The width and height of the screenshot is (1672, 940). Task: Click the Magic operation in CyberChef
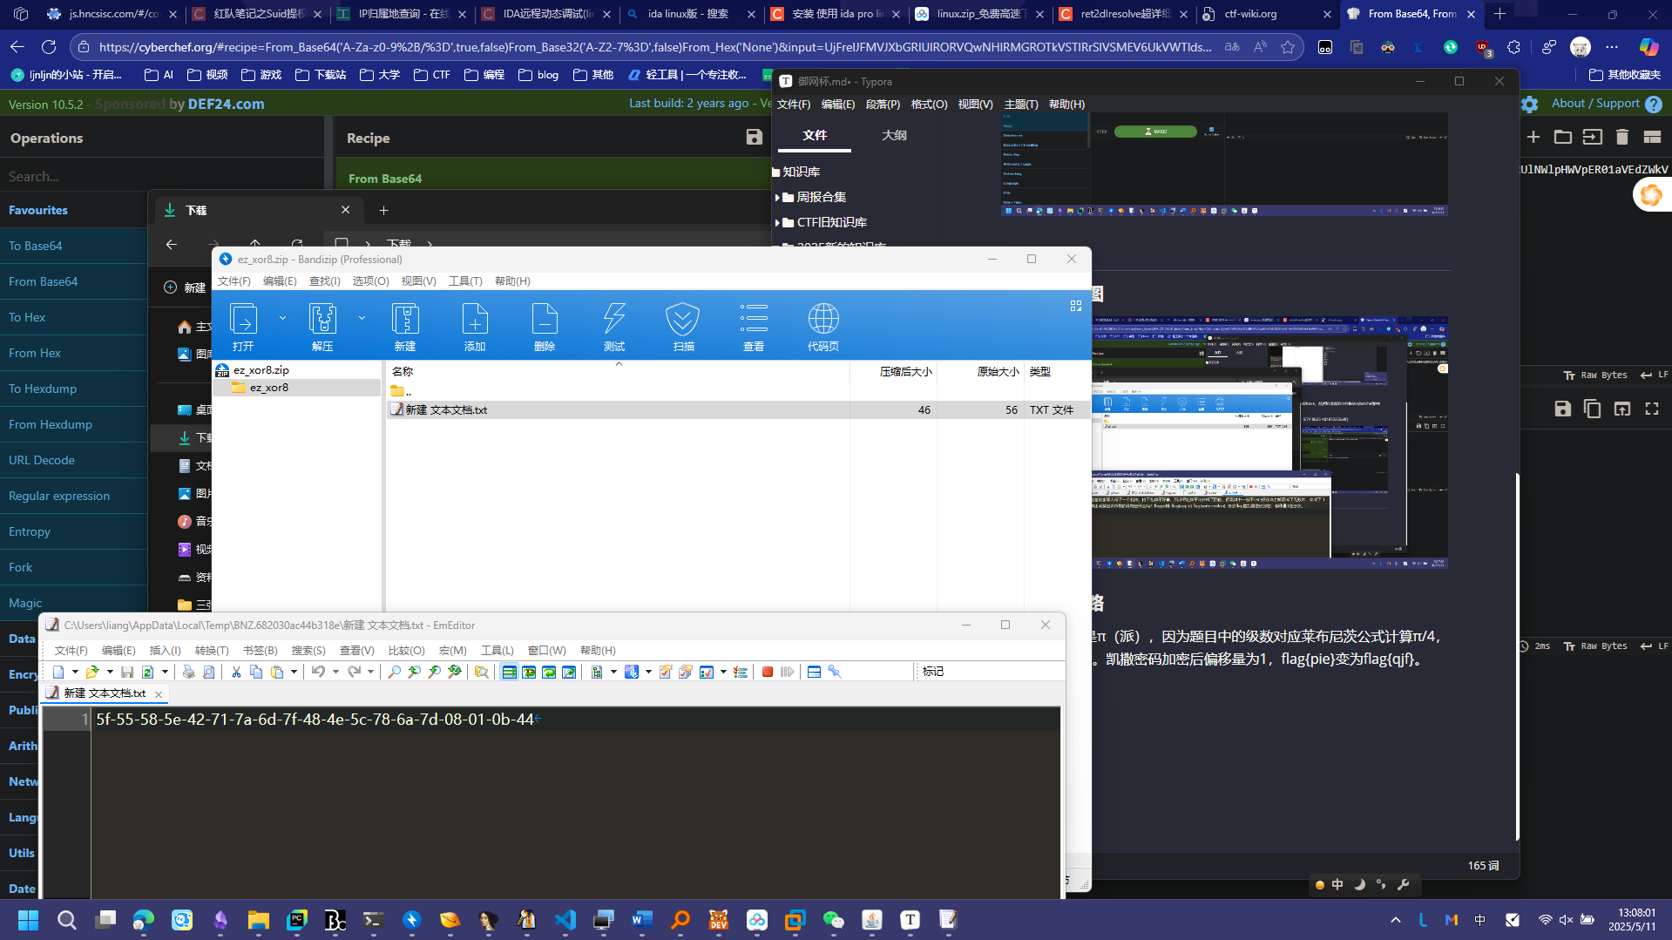(x=74, y=603)
